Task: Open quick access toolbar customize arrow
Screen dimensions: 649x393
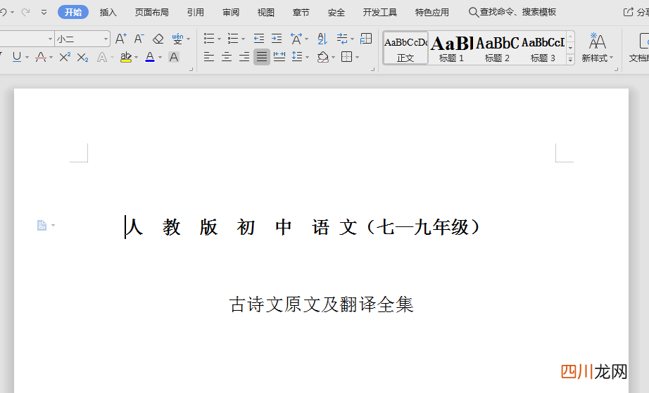Action: coord(44,13)
